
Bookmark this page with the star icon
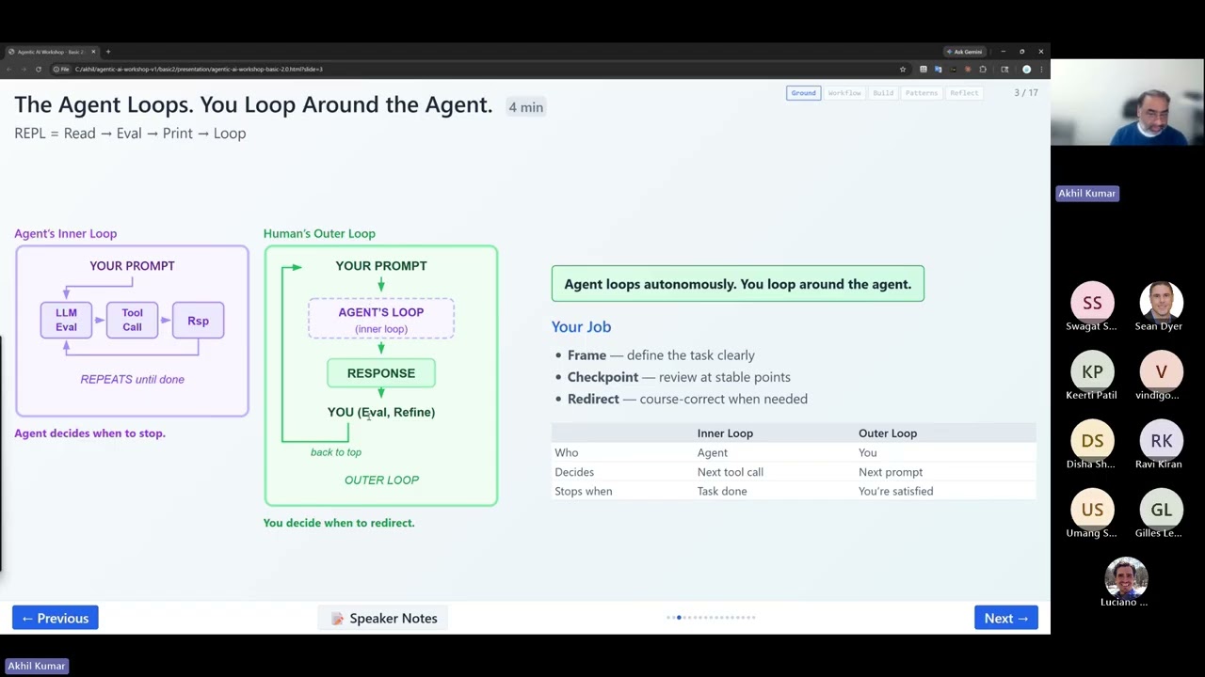point(903,70)
